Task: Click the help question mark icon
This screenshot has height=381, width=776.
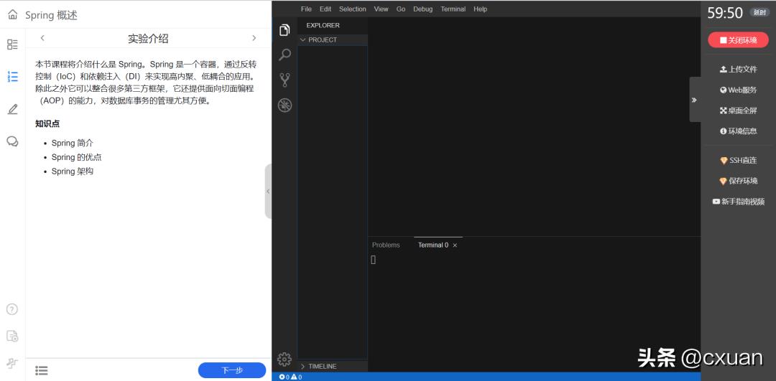Action: pos(12,309)
